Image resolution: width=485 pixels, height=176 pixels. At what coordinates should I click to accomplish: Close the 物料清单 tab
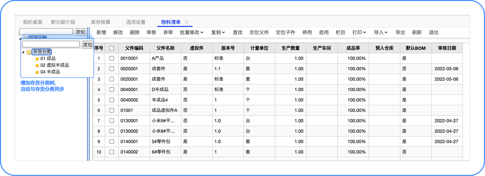click(187, 22)
